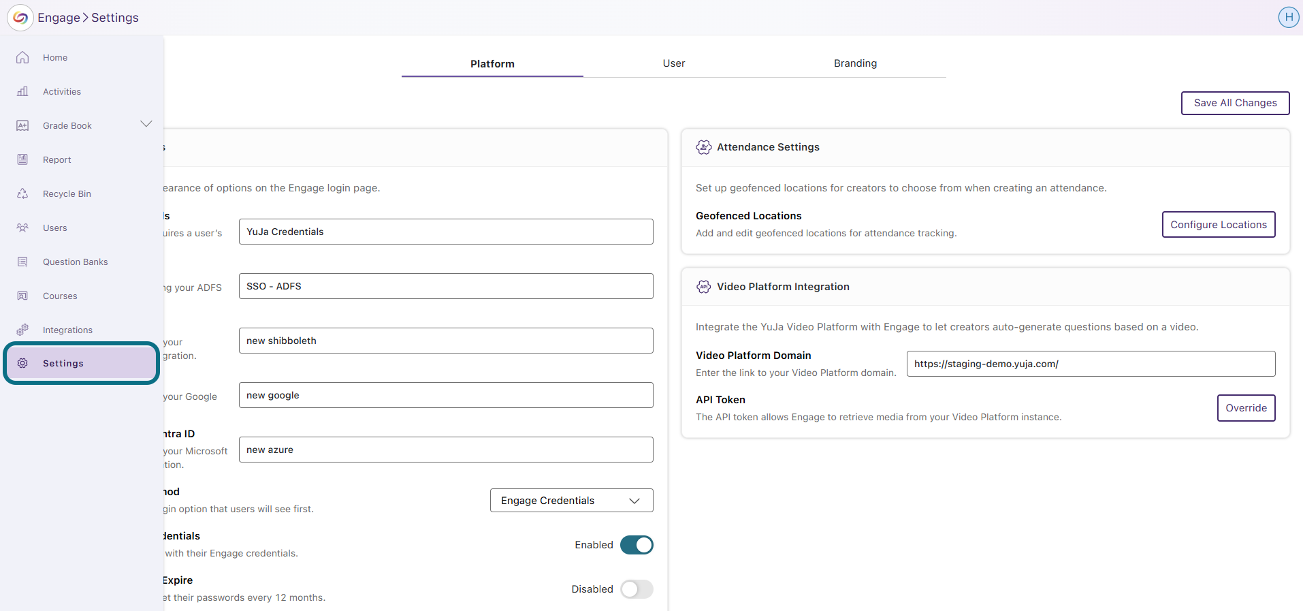Open the user profile avatar H
Screen dimensions: 1303x611
click(1288, 17)
